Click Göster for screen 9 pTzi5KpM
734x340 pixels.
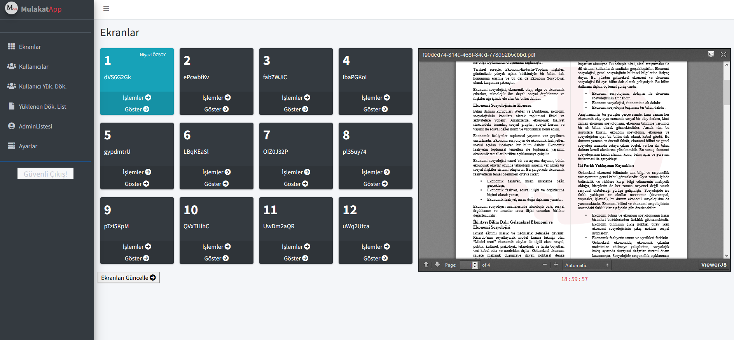click(x=137, y=258)
